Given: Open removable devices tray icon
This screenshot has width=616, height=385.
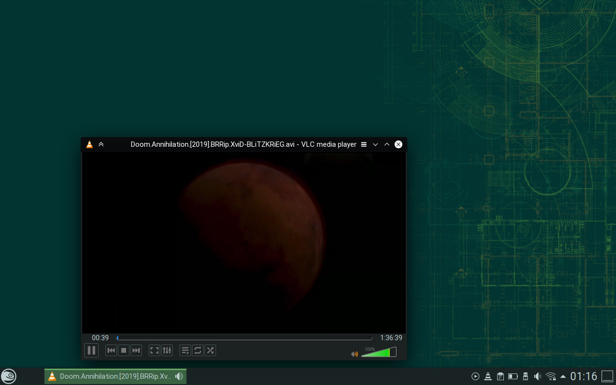Looking at the screenshot, I should (526, 376).
